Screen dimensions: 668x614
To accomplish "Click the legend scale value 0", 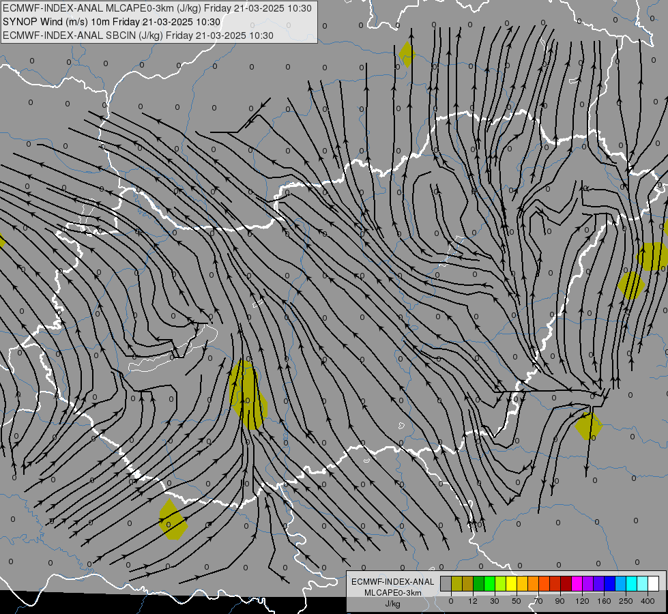I will tap(451, 601).
